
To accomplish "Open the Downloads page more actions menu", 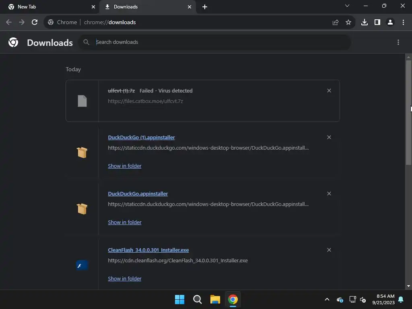I will [x=398, y=42].
